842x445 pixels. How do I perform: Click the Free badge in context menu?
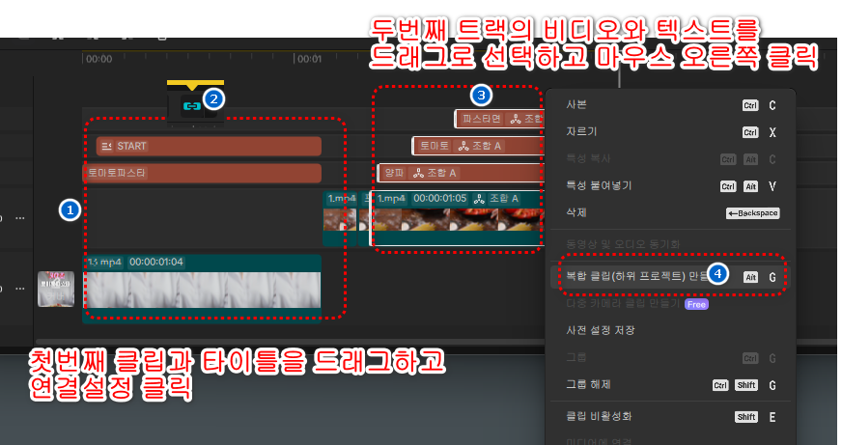point(697,304)
